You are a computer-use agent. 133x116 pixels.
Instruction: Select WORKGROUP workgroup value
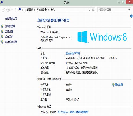pyautogui.click(x=72, y=100)
